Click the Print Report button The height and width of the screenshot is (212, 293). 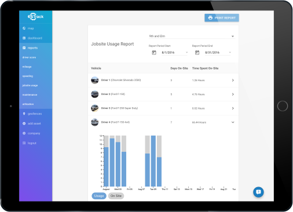(x=222, y=18)
